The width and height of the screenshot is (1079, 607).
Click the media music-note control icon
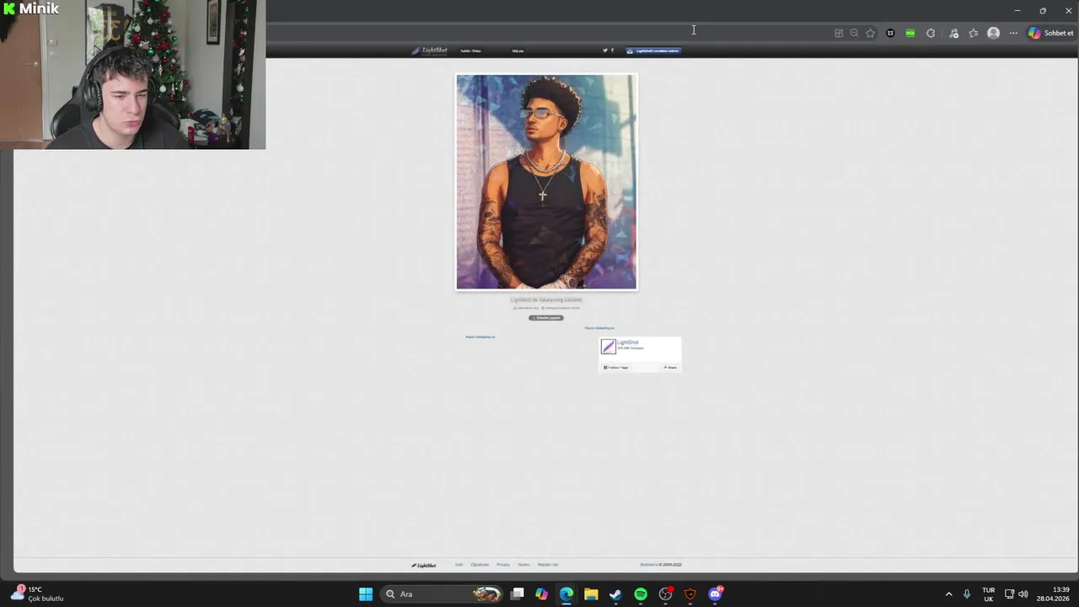[953, 33]
